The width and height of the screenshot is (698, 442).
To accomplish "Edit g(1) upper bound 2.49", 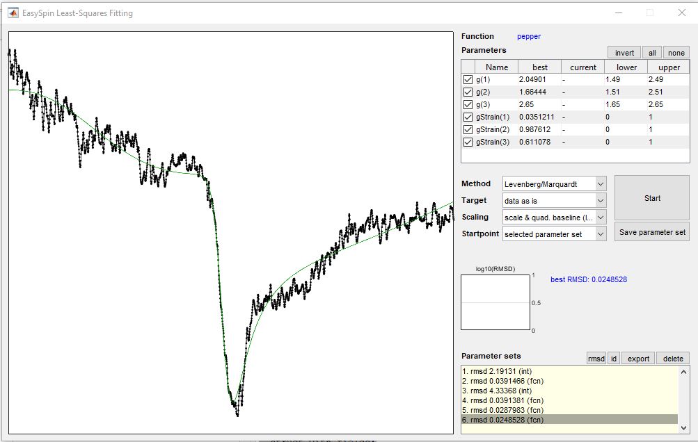I will point(669,80).
